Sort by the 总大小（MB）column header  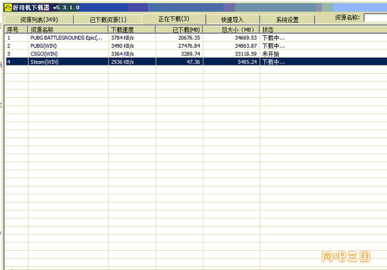(x=232, y=30)
